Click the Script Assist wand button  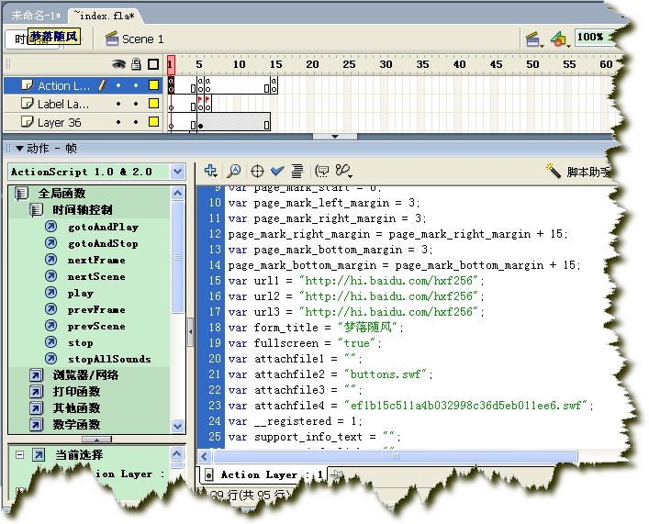[x=576, y=171]
